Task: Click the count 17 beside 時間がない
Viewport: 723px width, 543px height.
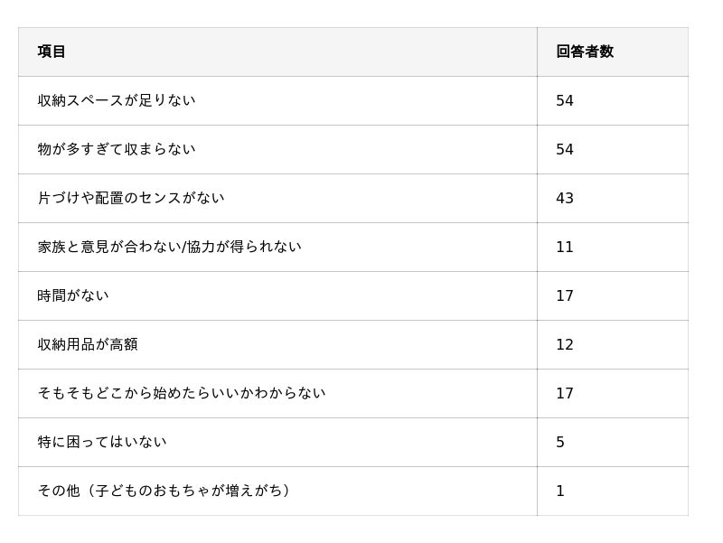Action: pyautogui.click(x=565, y=295)
